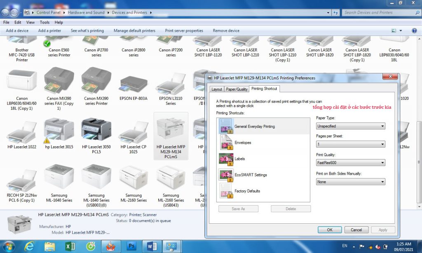
Task: Select the Canon iP2700 series printer
Action: pyautogui.click(x=96, y=47)
